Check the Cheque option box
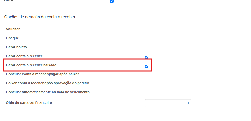 pyautogui.click(x=147, y=40)
